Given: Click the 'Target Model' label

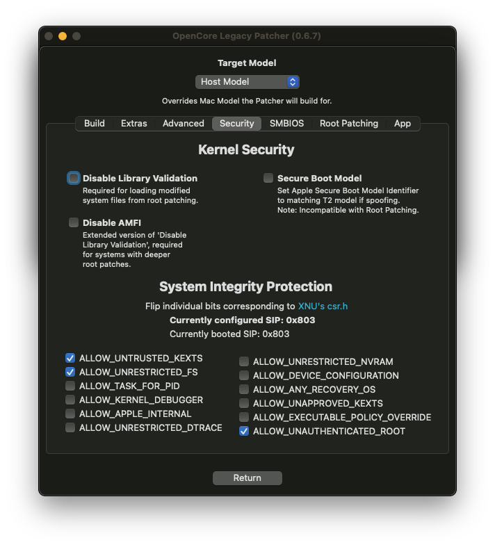Looking at the screenshot, I should click(x=247, y=63).
